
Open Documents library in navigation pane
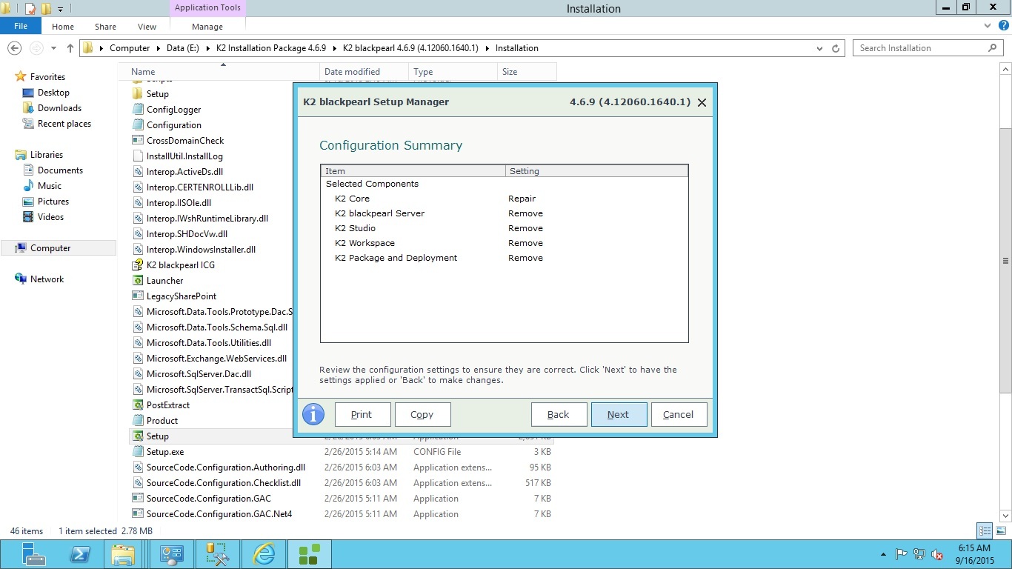click(x=60, y=170)
